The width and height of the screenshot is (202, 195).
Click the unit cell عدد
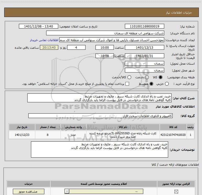tap(73, 135)
